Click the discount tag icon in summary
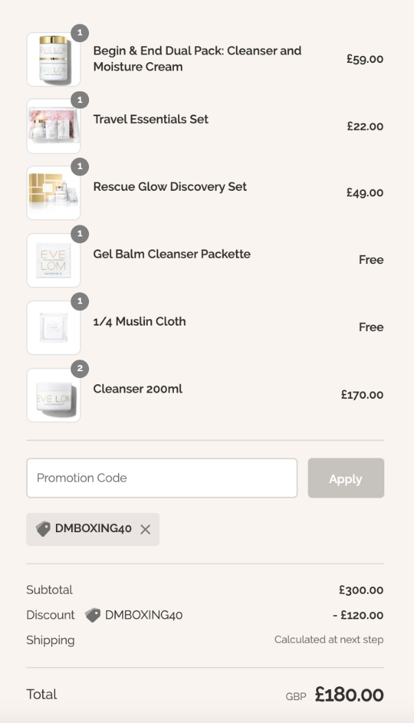The height and width of the screenshot is (723, 414). coord(92,615)
